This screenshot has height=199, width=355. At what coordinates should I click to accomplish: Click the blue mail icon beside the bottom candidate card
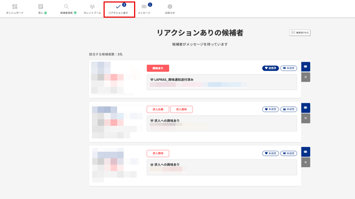point(305,152)
